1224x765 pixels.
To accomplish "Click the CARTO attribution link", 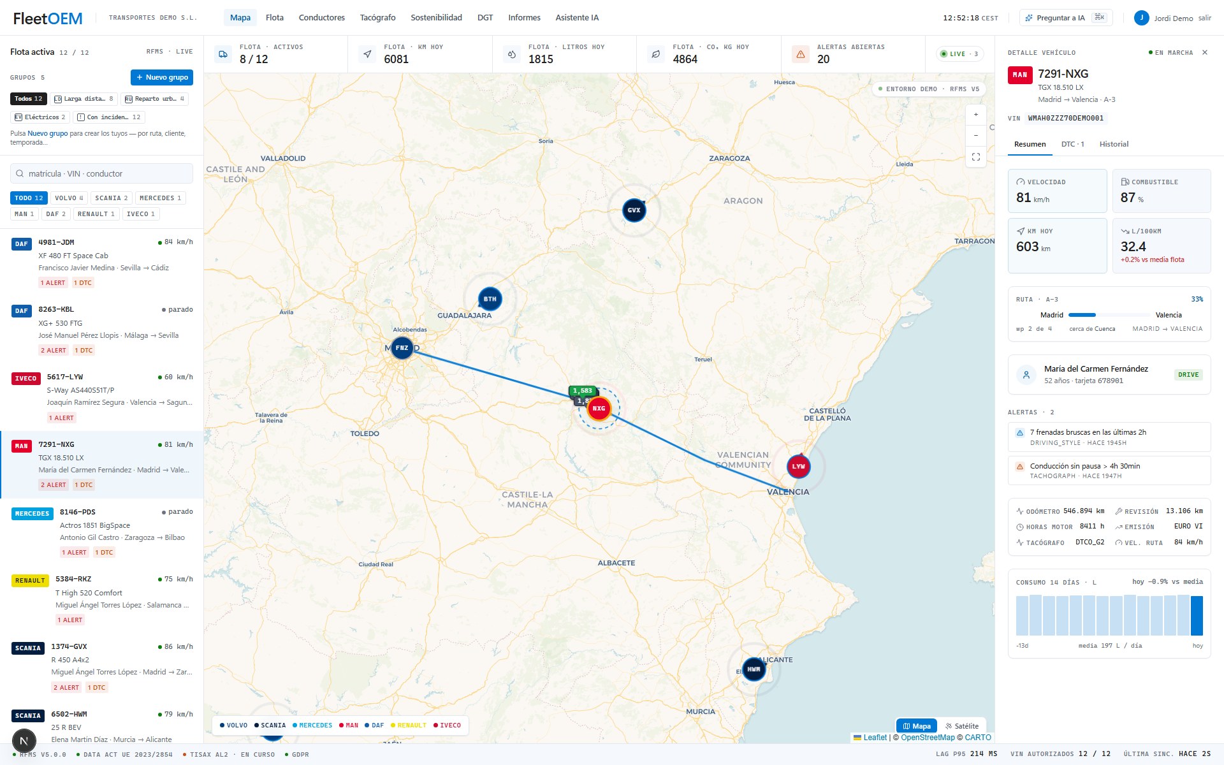I will (x=978, y=738).
